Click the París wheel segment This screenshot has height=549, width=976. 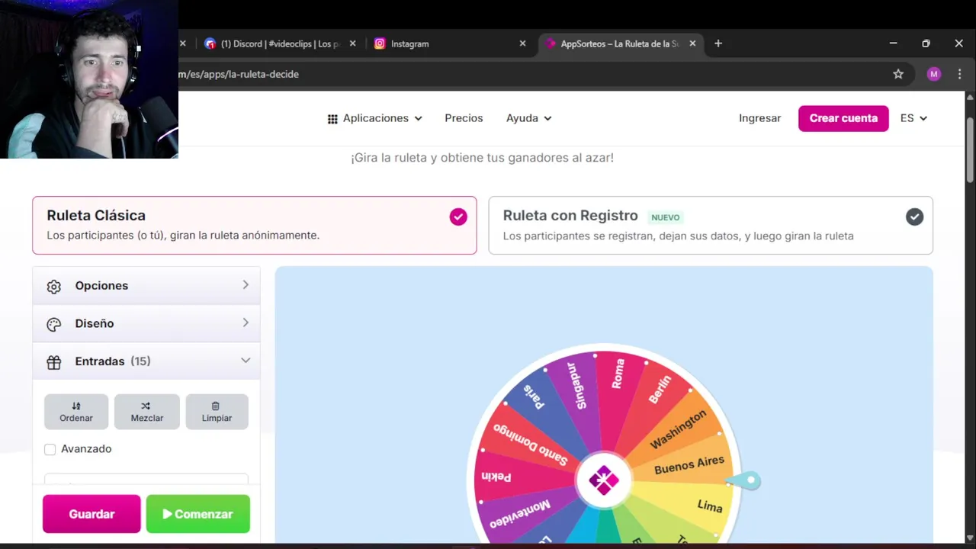point(534,396)
